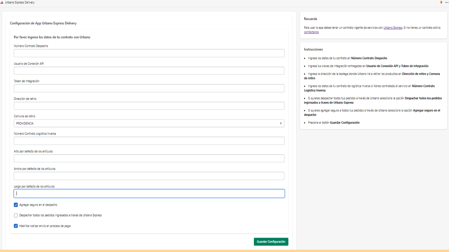This screenshot has height=252, width=449.
Task: Toggle Agregar seguro en el despacho checkbox
Action: click(16, 205)
